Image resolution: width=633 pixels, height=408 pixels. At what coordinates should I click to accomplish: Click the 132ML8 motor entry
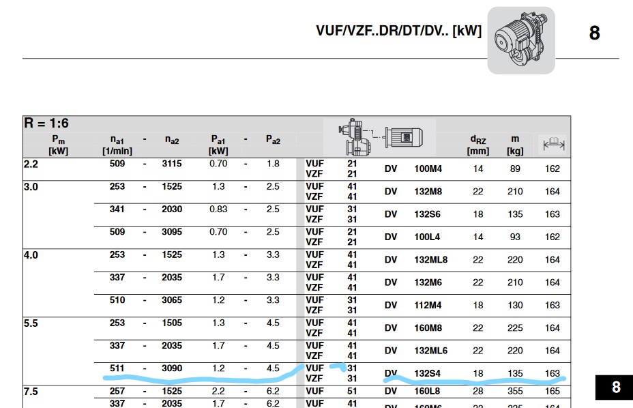[430, 259]
